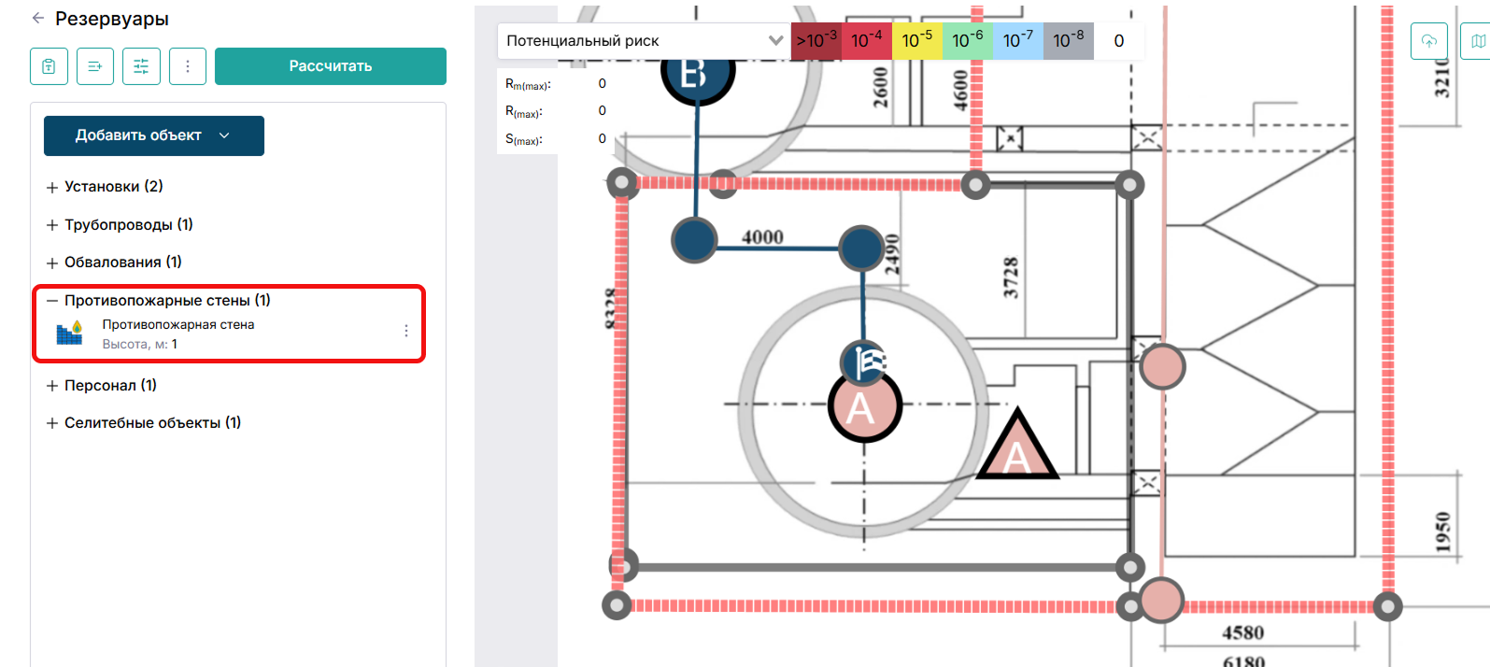
Task: Click the back arrow beside Резервуары
Action: click(37, 18)
